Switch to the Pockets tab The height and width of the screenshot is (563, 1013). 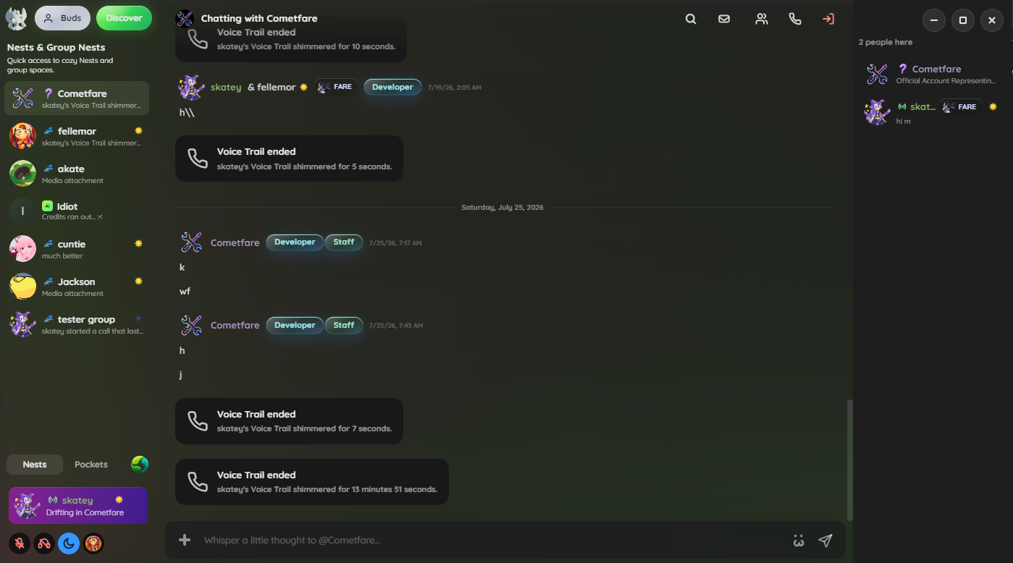(91, 465)
